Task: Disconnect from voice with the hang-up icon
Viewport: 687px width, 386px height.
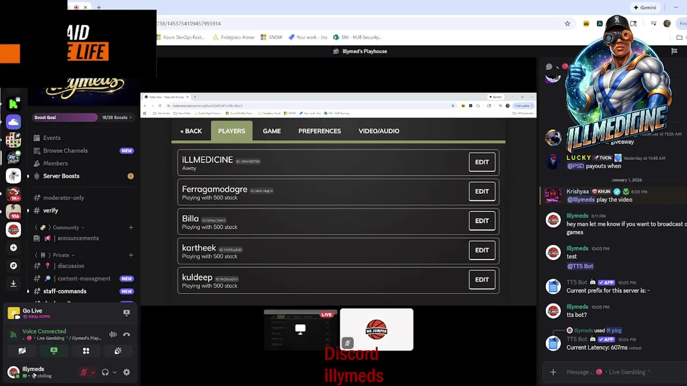Action: 127,335
